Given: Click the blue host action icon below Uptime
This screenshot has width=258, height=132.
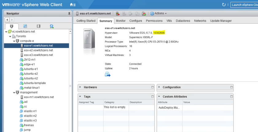Looking at the screenshot, I should tap(107, 74).
